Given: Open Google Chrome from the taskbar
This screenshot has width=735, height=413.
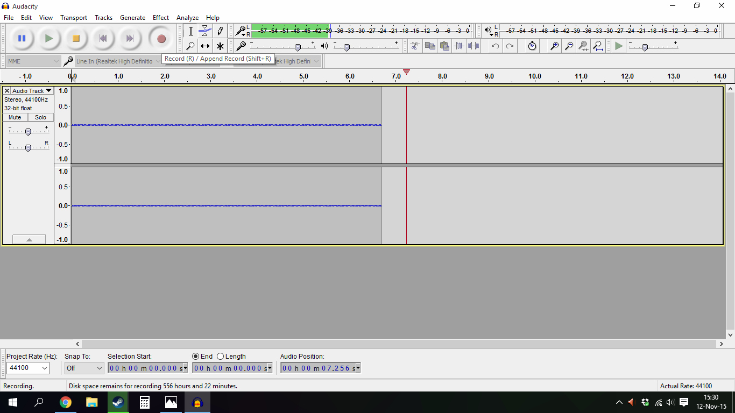Looking at the screenshot, I should tap(66, 402).
